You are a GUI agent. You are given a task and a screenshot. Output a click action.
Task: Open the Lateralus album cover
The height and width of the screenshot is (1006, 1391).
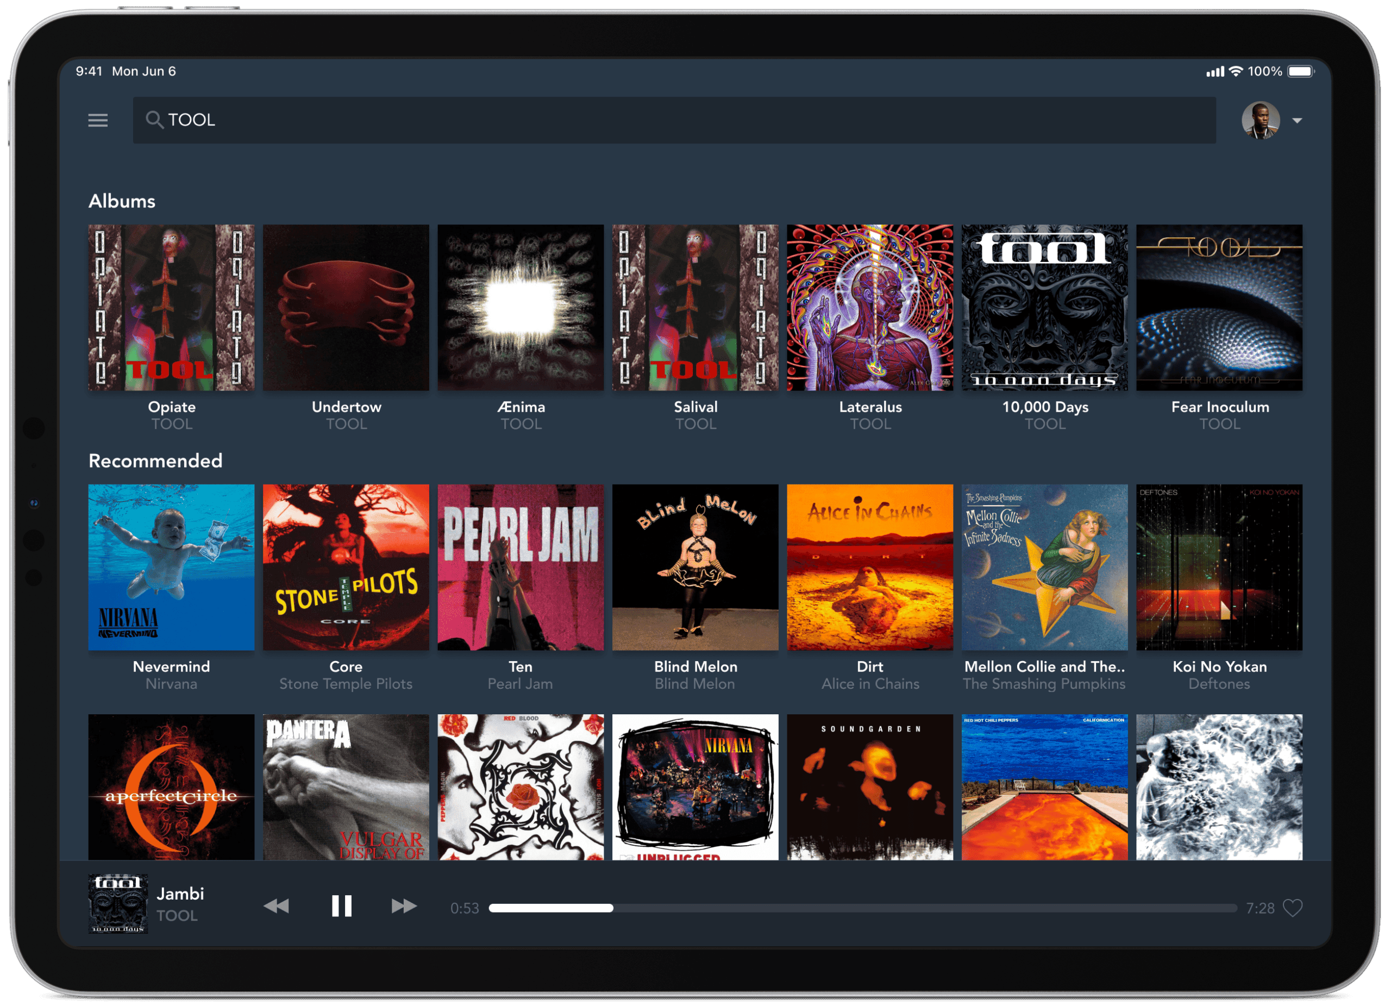point(870,308)
